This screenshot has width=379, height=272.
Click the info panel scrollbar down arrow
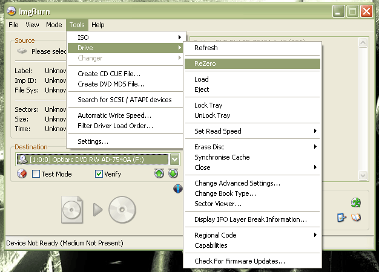(x=363, y=175)
